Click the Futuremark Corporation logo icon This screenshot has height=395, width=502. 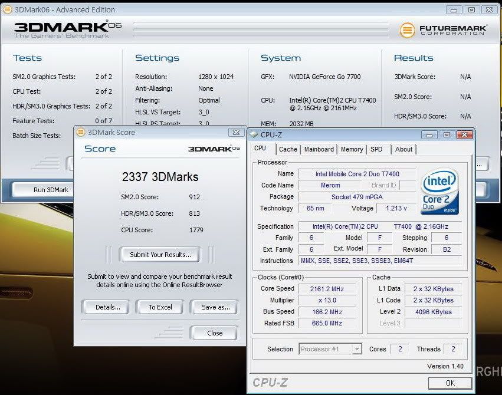407,31
